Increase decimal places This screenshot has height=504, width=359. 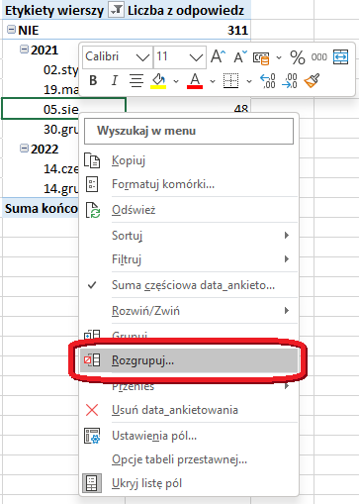[x=268, y=80]
